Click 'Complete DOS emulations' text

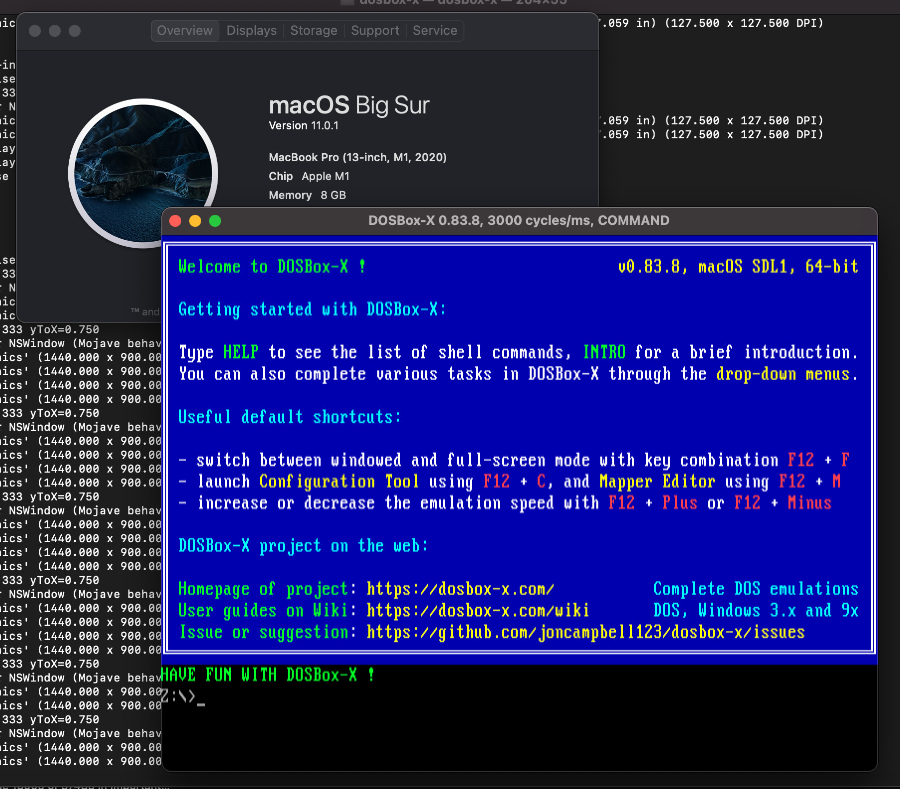tap(756, 589)
